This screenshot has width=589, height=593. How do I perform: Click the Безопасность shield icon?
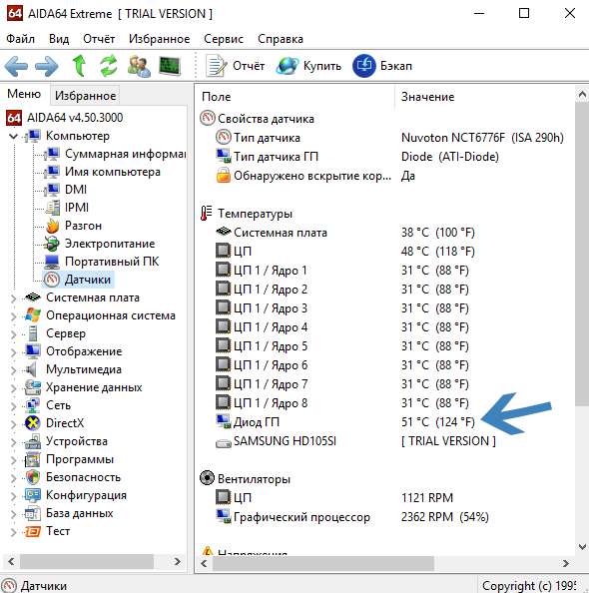click(33, 477)
